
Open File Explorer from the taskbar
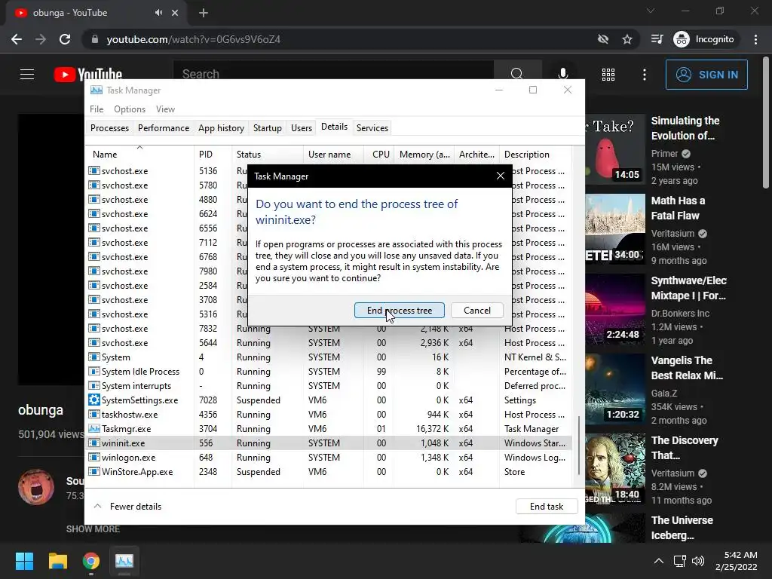pos(57,561)
